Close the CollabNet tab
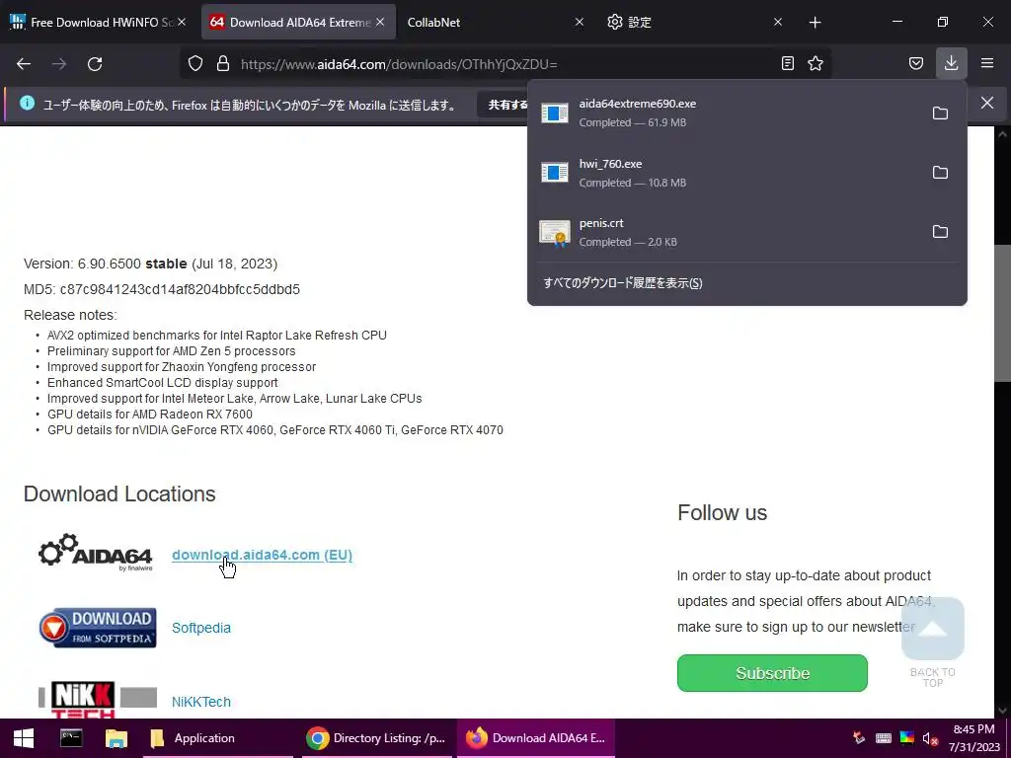1011x758 pixels. tap(579, 22)
